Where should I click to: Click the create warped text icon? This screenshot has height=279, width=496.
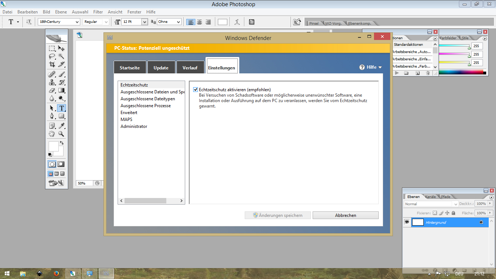coord(237,22)
